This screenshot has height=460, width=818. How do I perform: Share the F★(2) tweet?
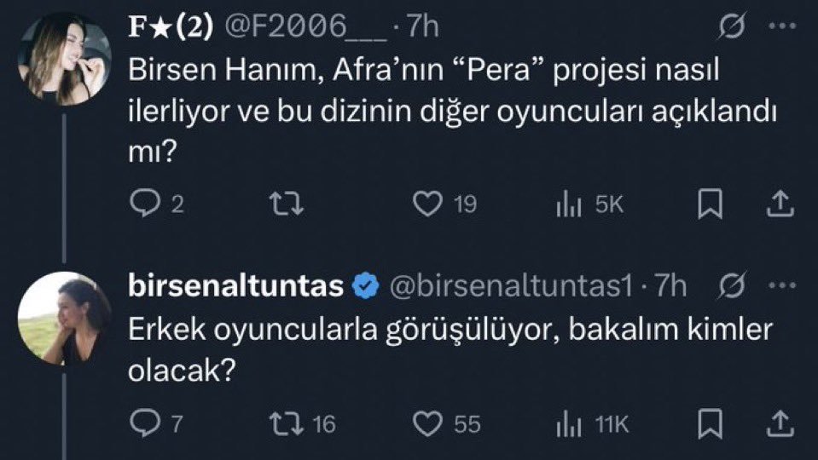(x=784, y=204)
